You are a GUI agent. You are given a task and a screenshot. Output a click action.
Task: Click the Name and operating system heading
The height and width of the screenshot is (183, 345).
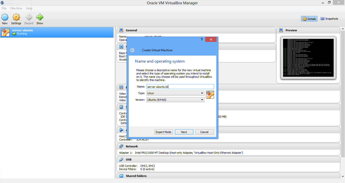tap(160, 61)
